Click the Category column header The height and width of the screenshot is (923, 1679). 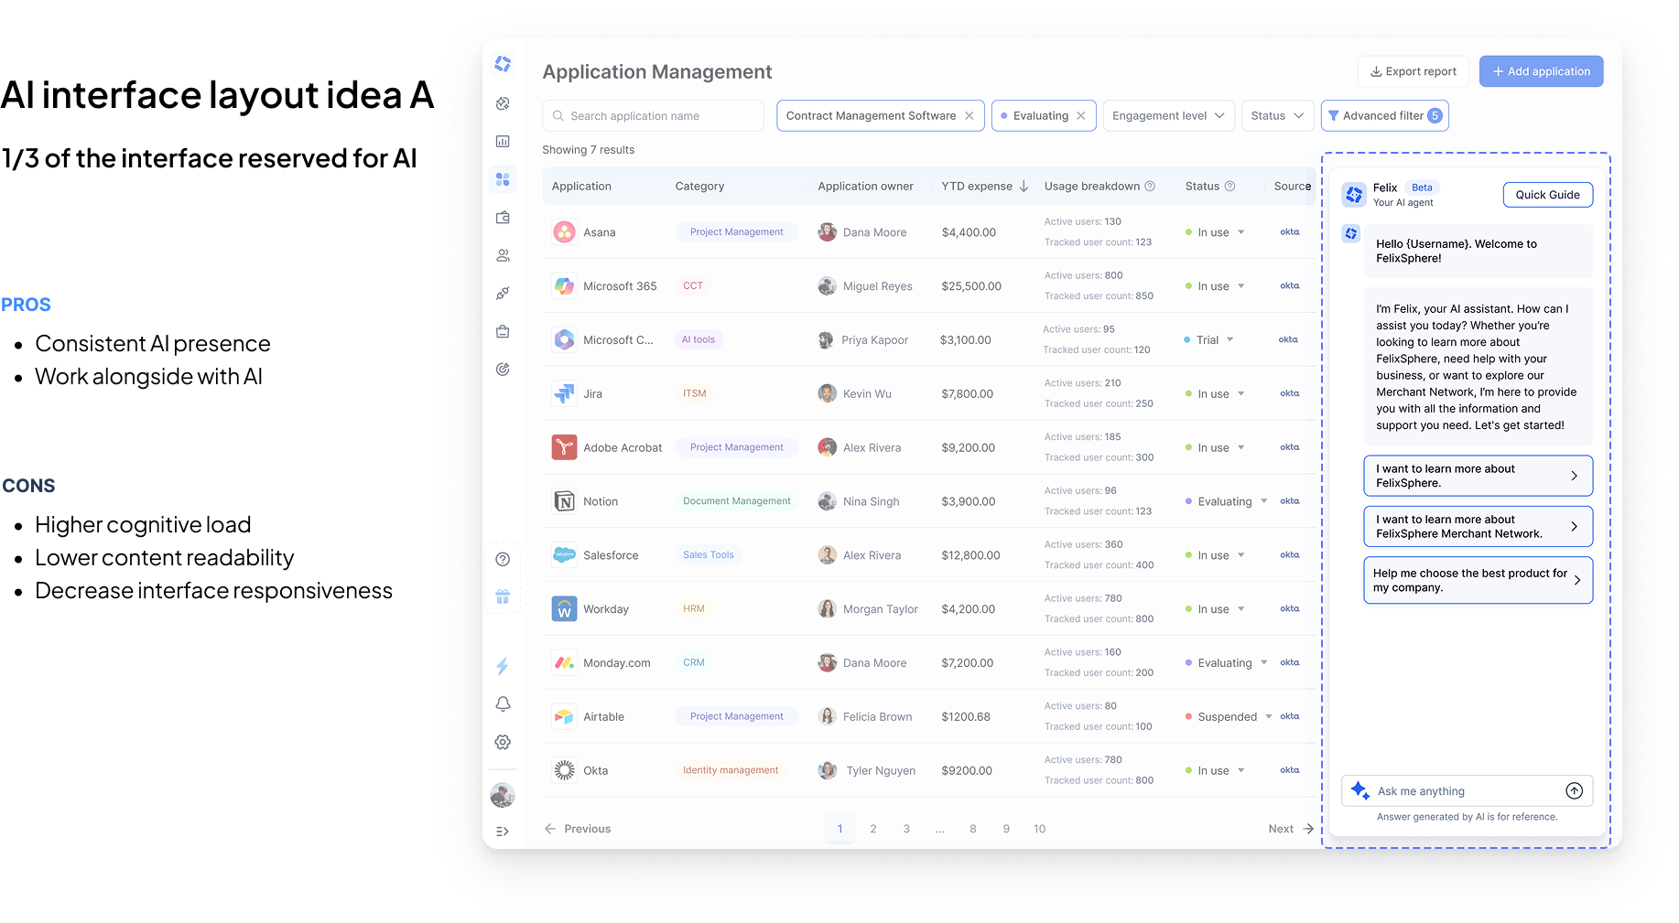click(699, 187)
